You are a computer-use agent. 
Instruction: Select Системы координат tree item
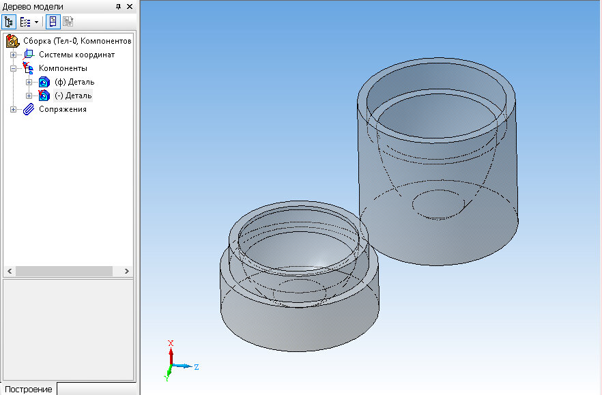(x=76, y=55)
